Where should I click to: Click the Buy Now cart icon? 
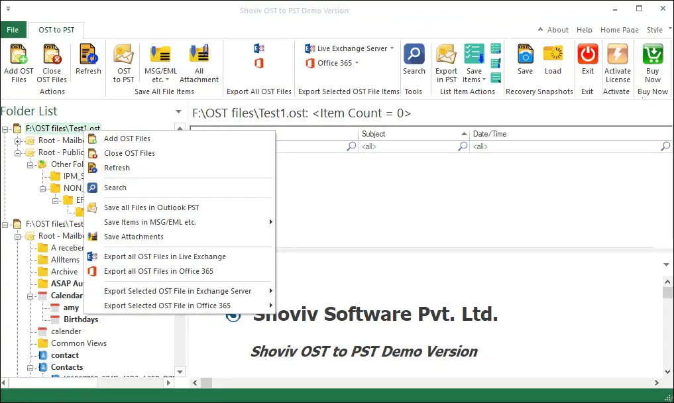[x=653, y=54]
